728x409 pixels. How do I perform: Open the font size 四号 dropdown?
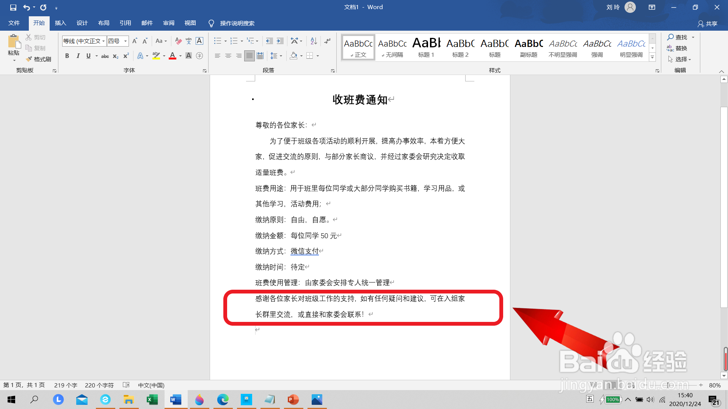click(x=126, y=41)
